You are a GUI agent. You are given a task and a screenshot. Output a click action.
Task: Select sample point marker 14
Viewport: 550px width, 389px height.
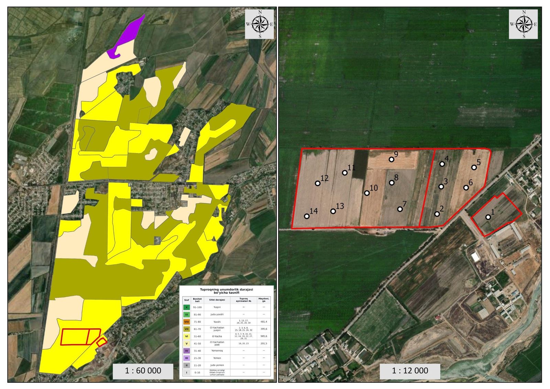pos(307,216)
